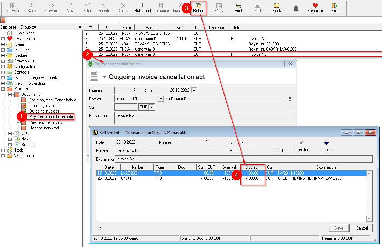The image size is (382, 247).
Task: Click the Number field in cancellation act
Action: 126,91
